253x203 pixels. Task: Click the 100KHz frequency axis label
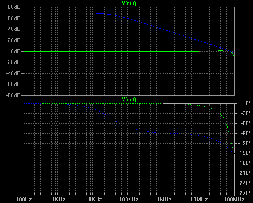(x=129, y=199)
